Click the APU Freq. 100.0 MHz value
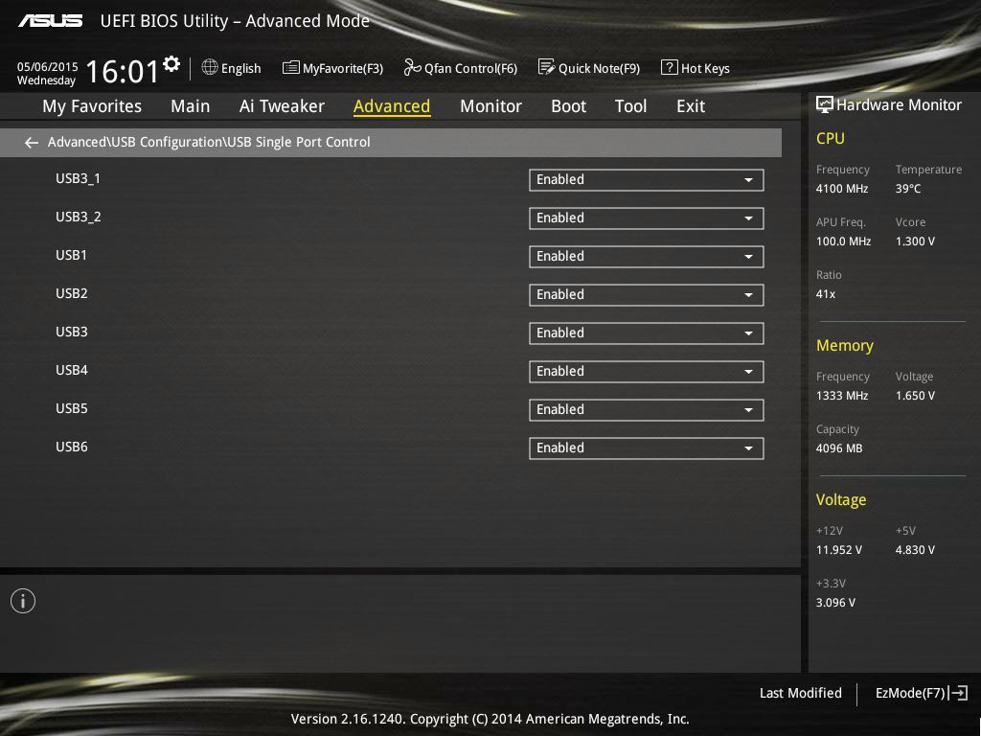 click(x=843, y=241)
